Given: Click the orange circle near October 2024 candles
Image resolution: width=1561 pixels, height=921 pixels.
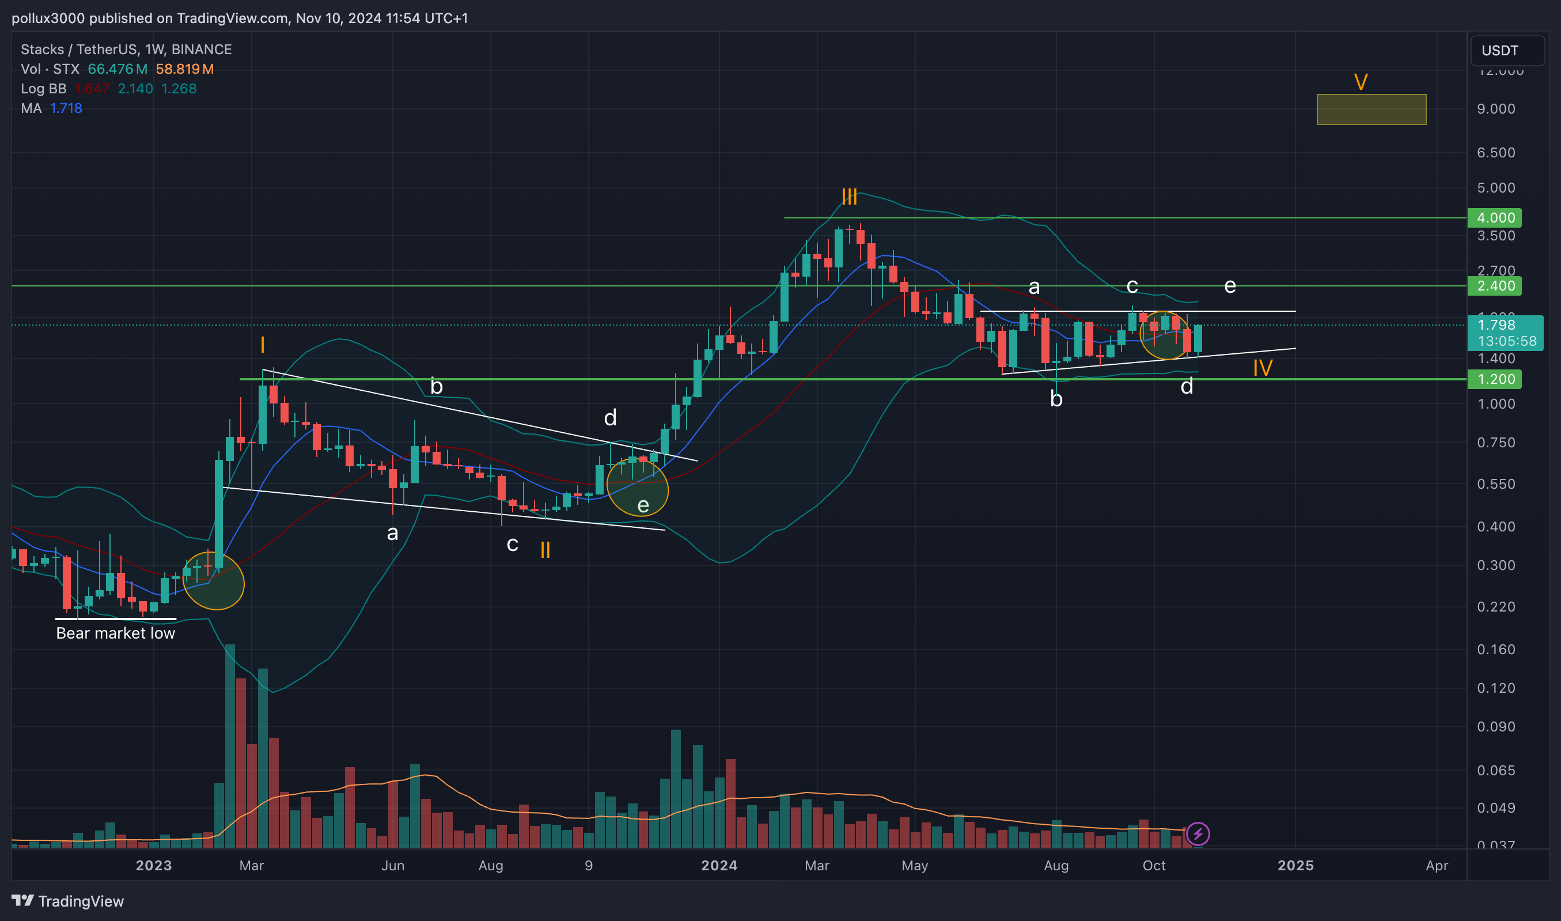Looking at the screenshot, I should [x=1165, y=336].
